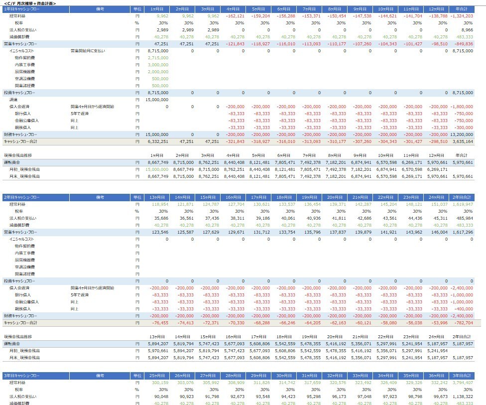486x405 pixels.
Task: Select the cell showing -53,996
Action: pyautogui.click(x=440, y=323)
